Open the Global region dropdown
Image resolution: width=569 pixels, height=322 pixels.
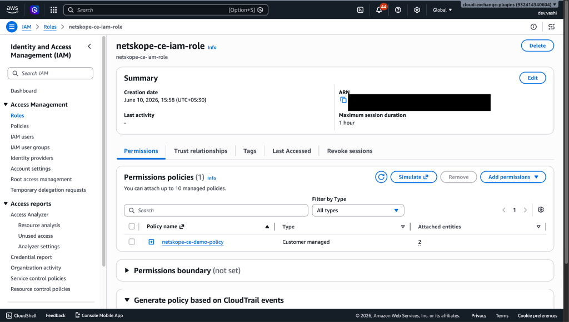[x=442, y=10]
